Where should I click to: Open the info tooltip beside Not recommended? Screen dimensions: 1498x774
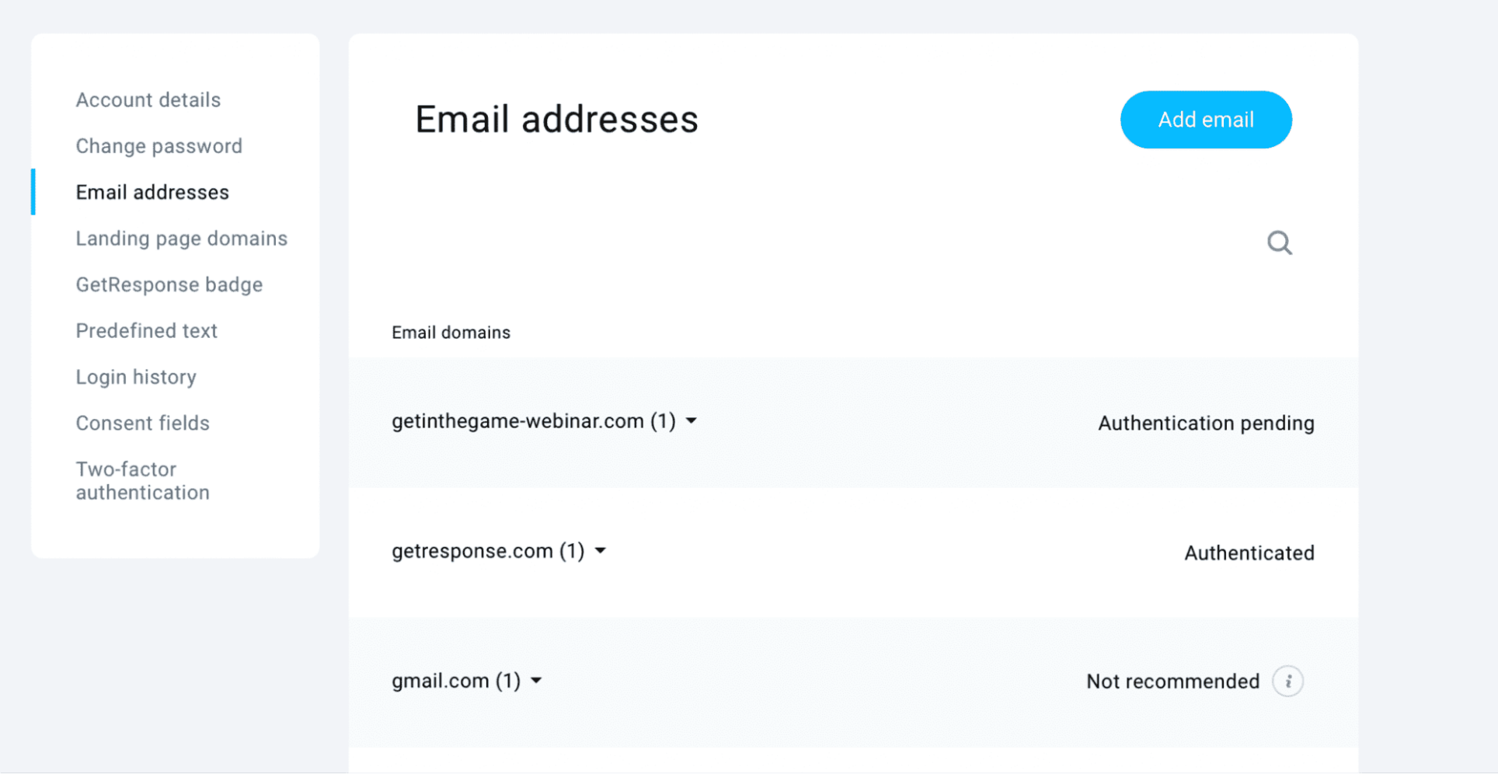click(x=1289, y=680)
